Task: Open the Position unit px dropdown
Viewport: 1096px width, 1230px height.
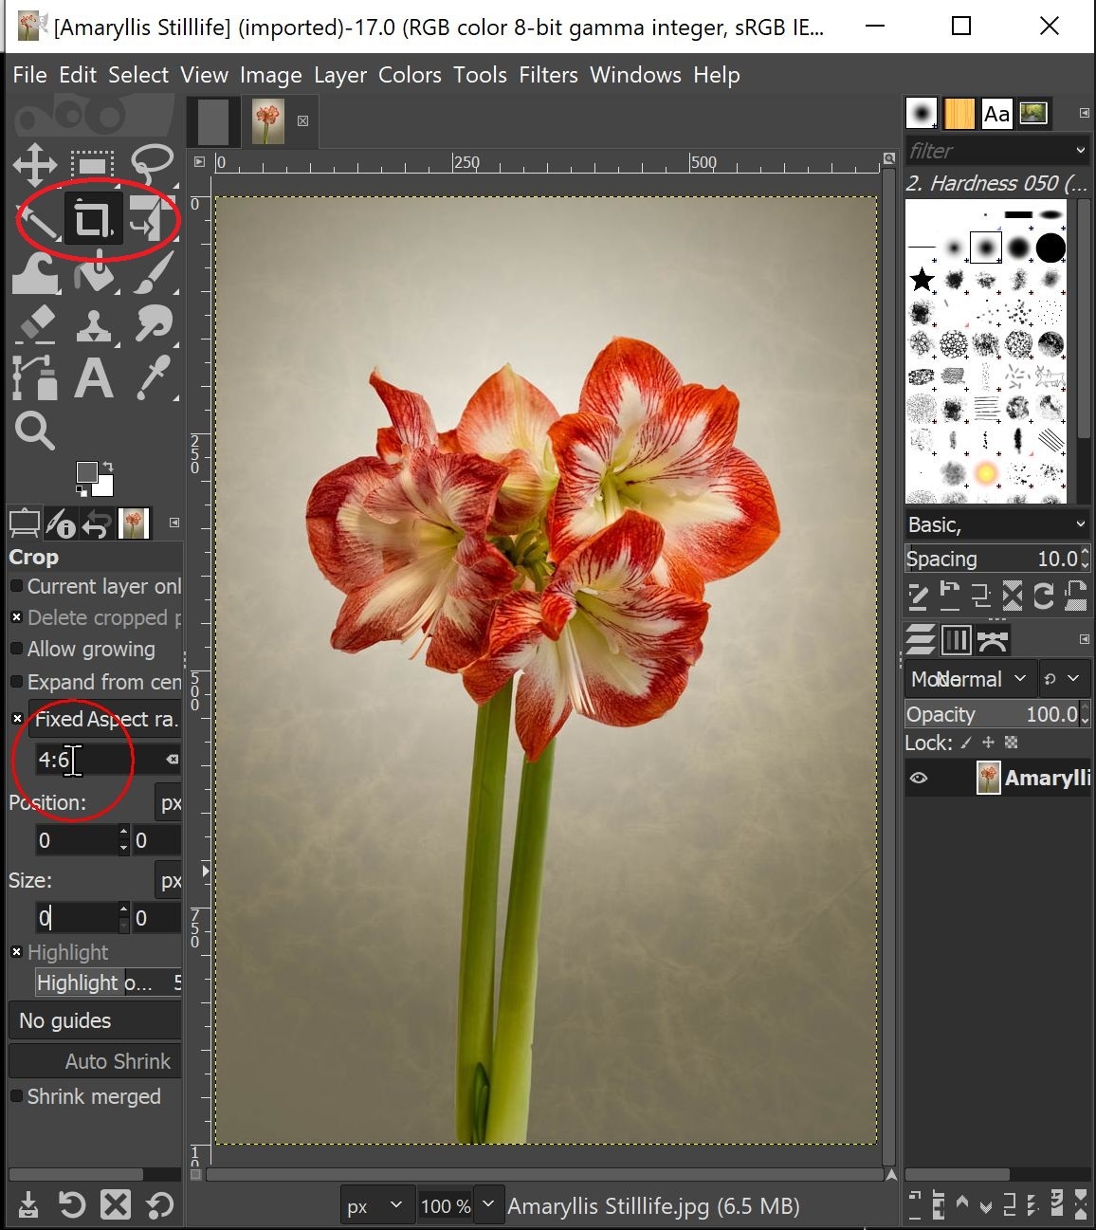Action: click(169, 803)
